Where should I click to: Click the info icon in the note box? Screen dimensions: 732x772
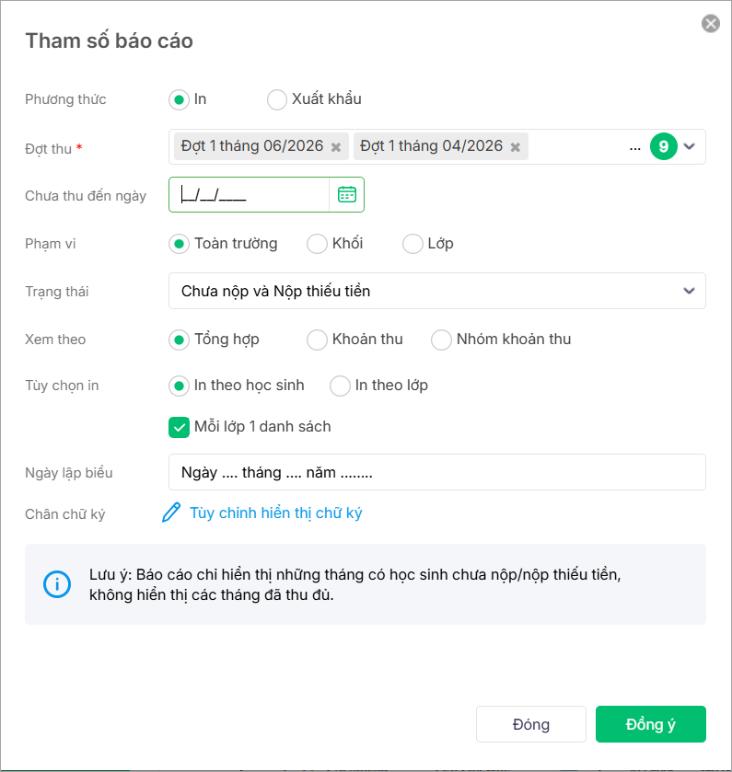[x=57, y=584]
